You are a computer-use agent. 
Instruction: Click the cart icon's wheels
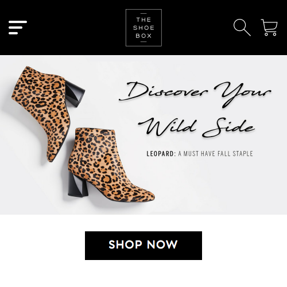click(270, 34)
